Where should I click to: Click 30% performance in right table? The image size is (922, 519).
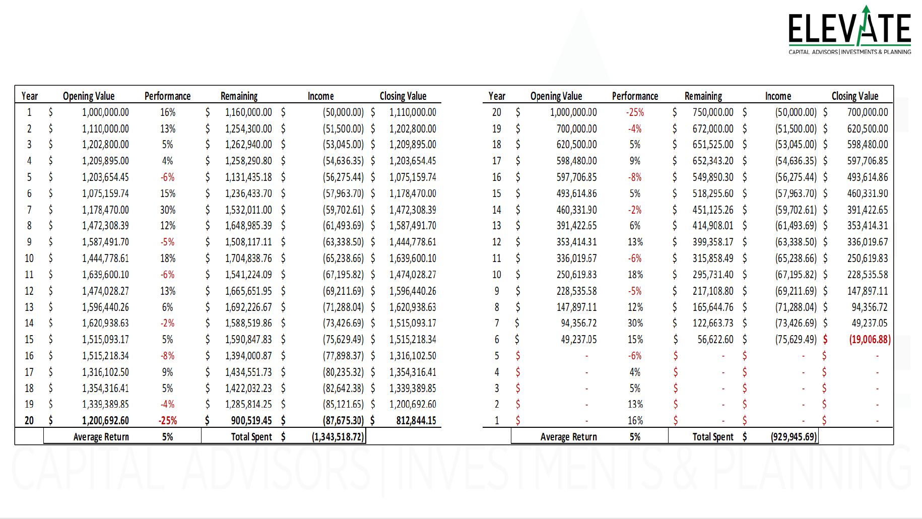click(635, 323)
